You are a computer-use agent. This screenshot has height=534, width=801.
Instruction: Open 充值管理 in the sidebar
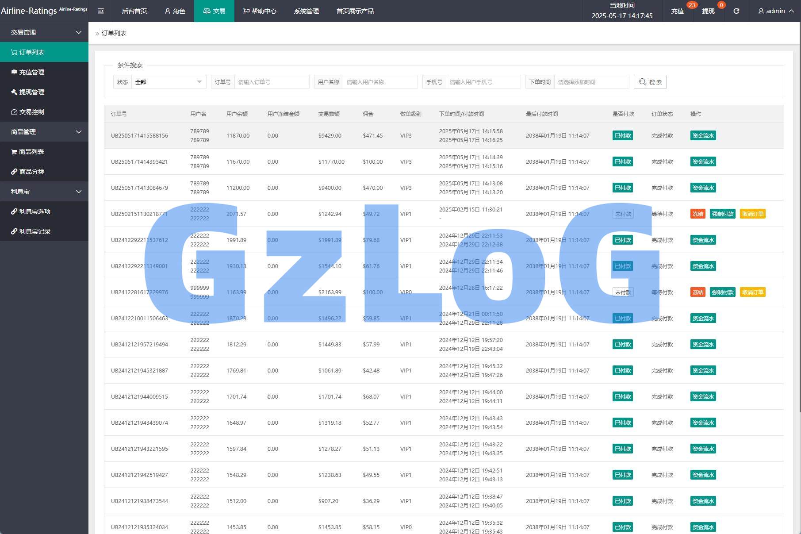click(x=32, y=72)
